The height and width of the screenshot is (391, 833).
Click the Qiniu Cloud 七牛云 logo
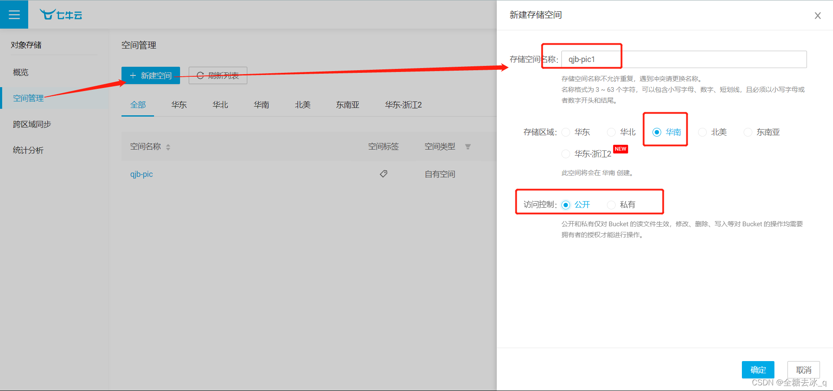[61, 15]
